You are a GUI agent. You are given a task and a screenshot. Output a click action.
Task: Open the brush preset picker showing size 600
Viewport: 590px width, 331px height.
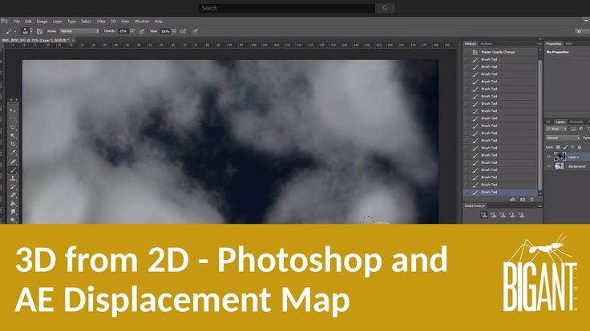pos(26,31)
